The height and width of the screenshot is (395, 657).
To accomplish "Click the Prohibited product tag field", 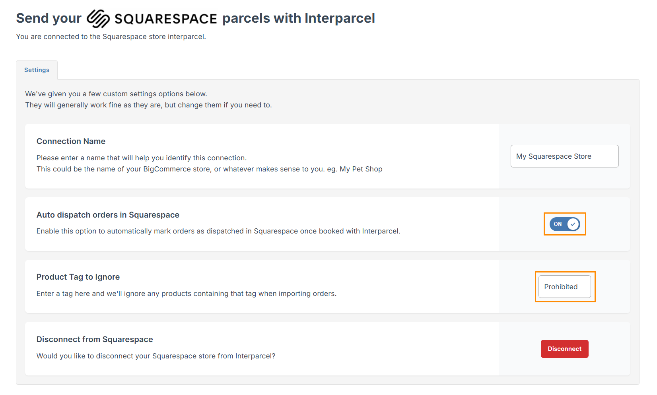I will [x=564, y=287].
